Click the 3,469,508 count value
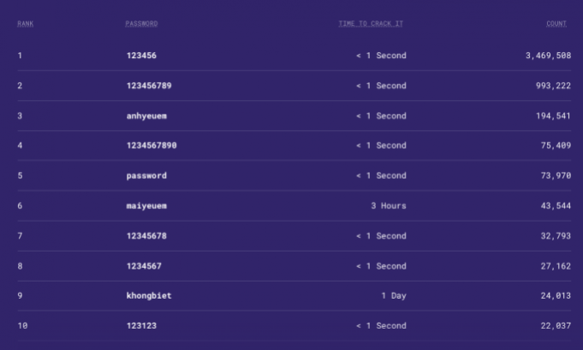583x350 pixels. point(548,56)
